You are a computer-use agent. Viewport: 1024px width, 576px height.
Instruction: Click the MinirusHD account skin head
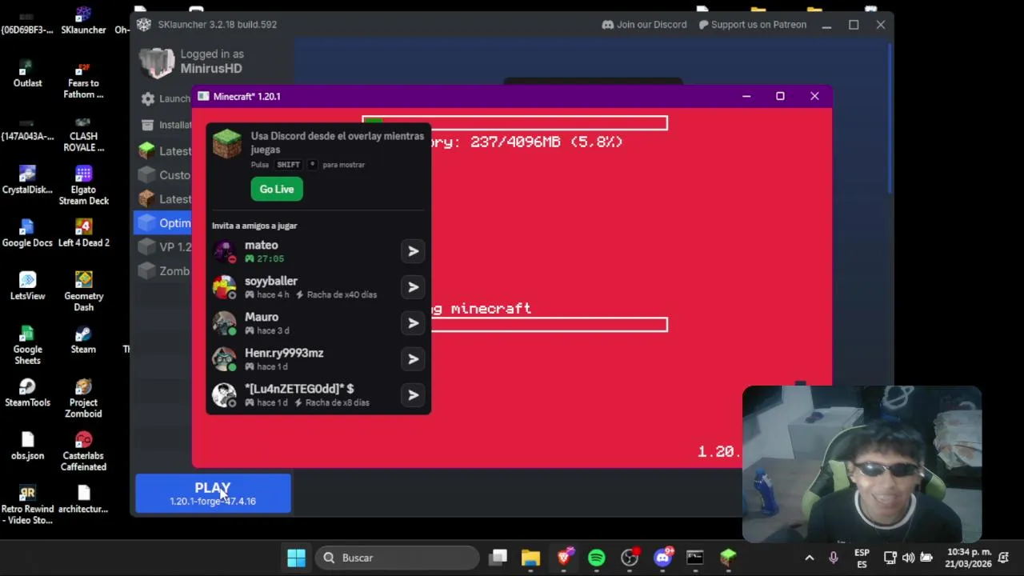point(157,63)
